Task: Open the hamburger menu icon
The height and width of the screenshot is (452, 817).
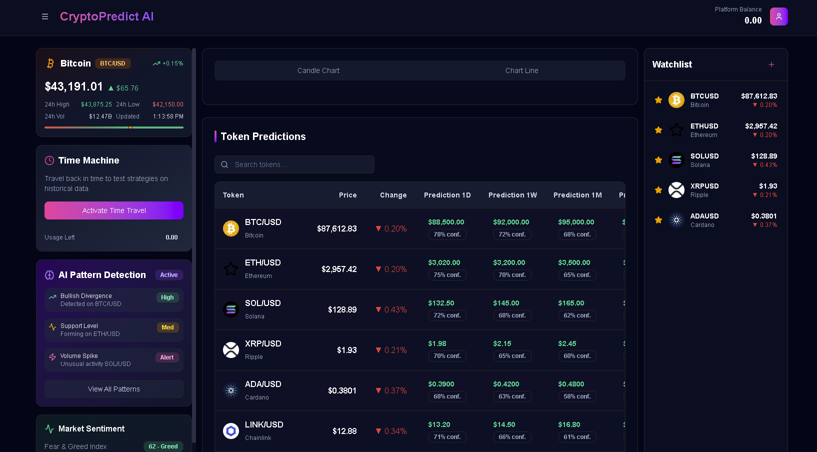Action: 45,16
